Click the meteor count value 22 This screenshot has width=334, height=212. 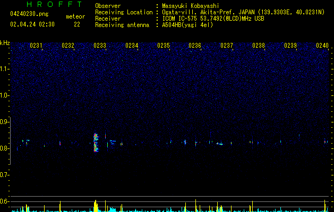point(77,24)
